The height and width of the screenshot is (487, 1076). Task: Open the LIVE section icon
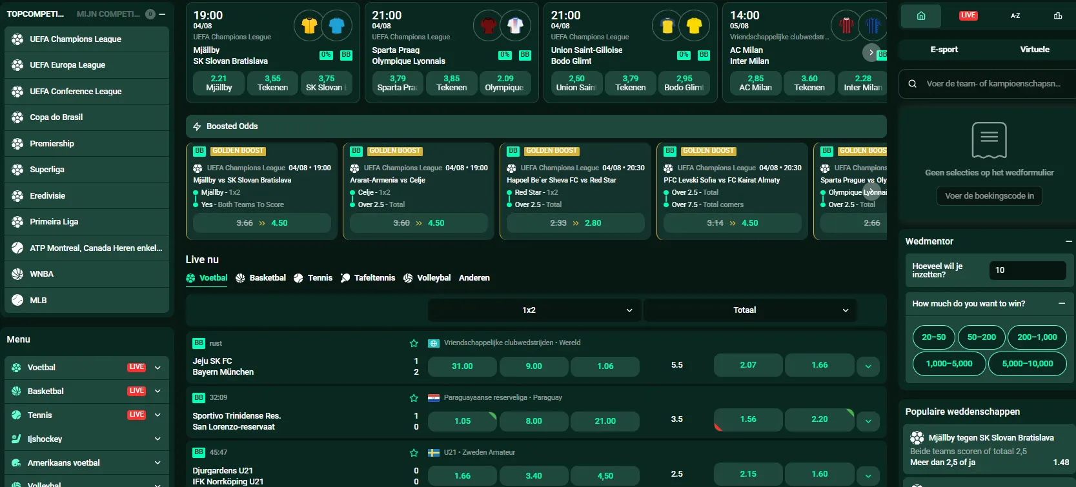968,15
